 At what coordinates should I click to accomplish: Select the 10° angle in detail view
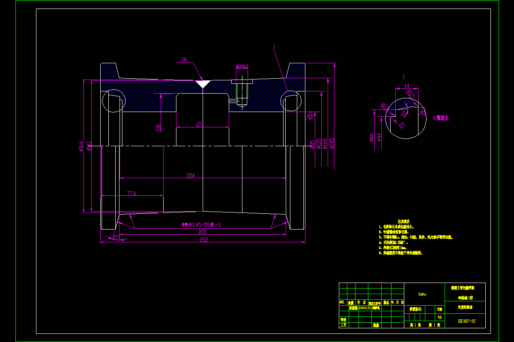pos(404,113)
